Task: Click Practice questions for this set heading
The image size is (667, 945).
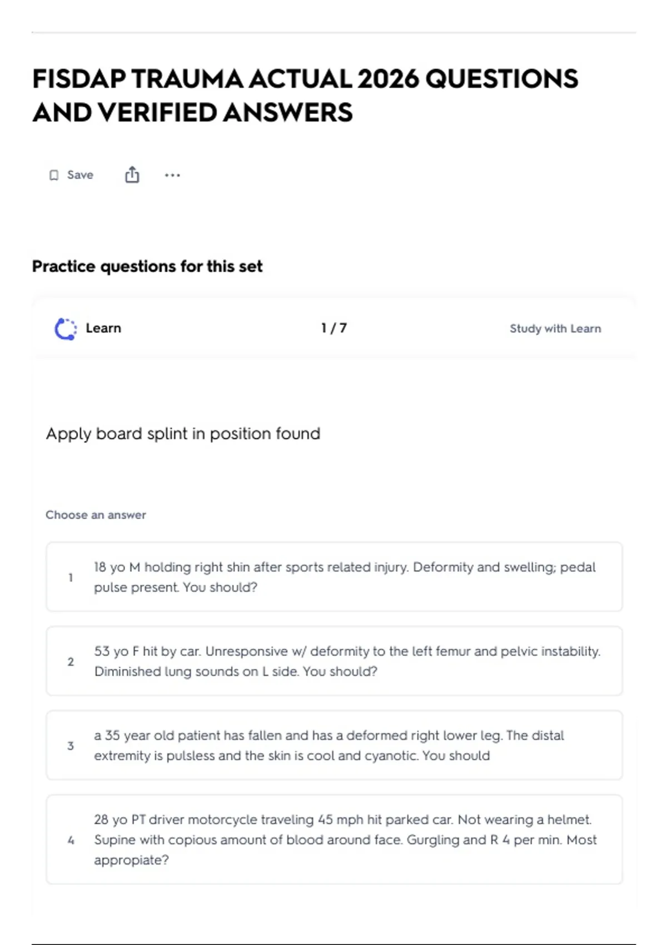Action: 147,266
